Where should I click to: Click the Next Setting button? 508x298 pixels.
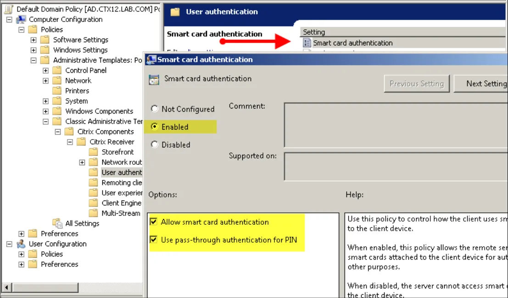point(481,84)
